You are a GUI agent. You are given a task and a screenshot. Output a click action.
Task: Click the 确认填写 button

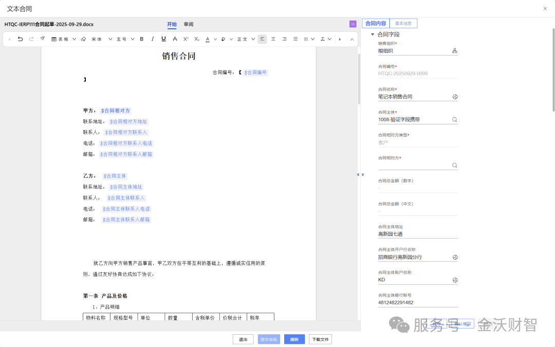click(462, 324)
